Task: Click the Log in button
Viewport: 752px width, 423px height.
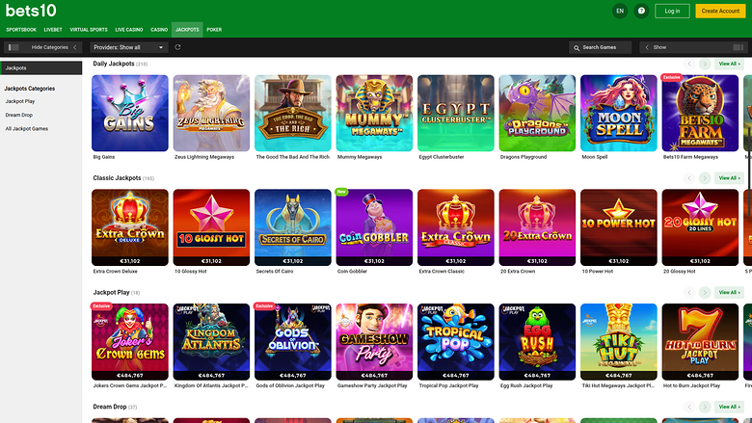Action: (672, 11)
